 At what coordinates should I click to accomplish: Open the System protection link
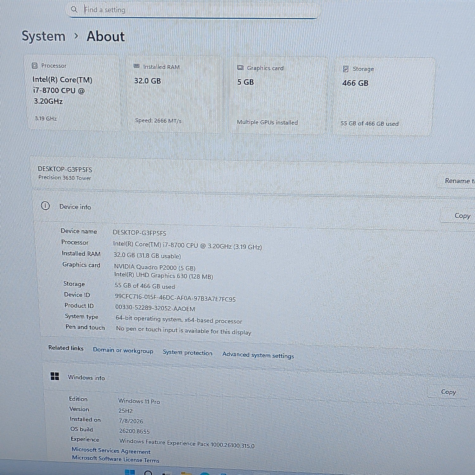(x=187, y=353)
